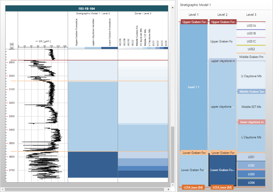Select the highlighted Lower Graben Fo Level 2 block
This screenshot has width=273, height=192.
pyautogui.click(x=222, y=170)
